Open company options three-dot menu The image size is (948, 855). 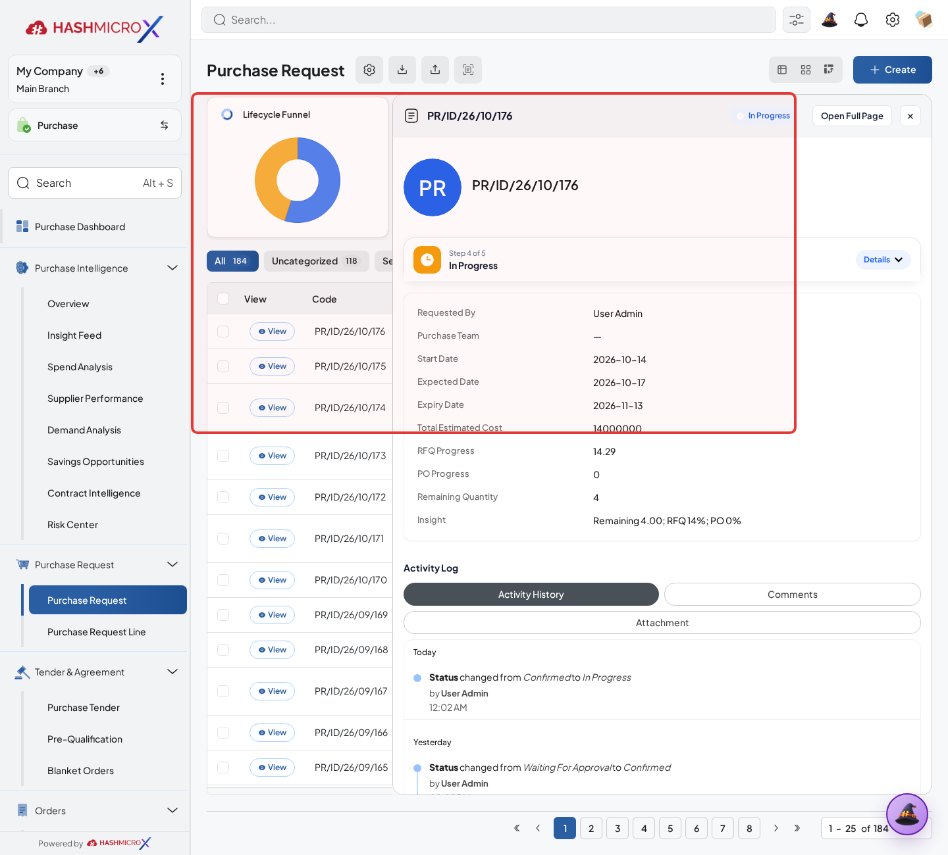coord(163,79)
